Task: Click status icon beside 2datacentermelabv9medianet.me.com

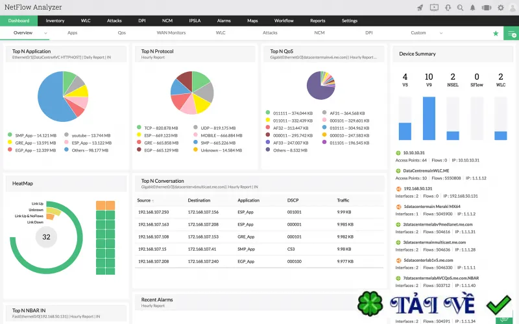Action: 398,224
